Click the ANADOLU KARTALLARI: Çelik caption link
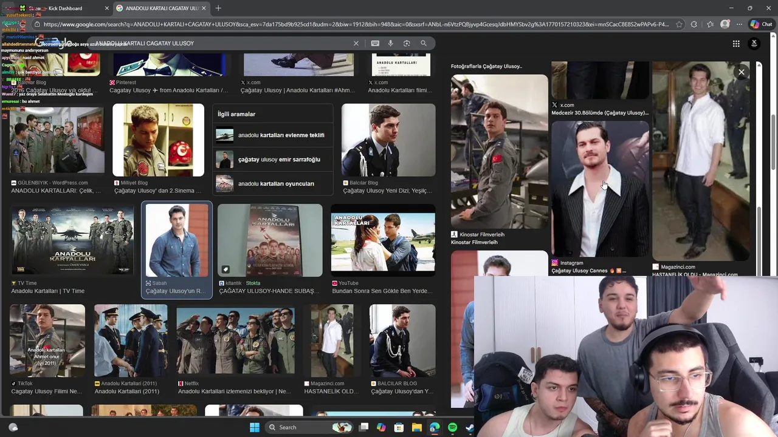The image size is (778, 437). click(56, 191)
